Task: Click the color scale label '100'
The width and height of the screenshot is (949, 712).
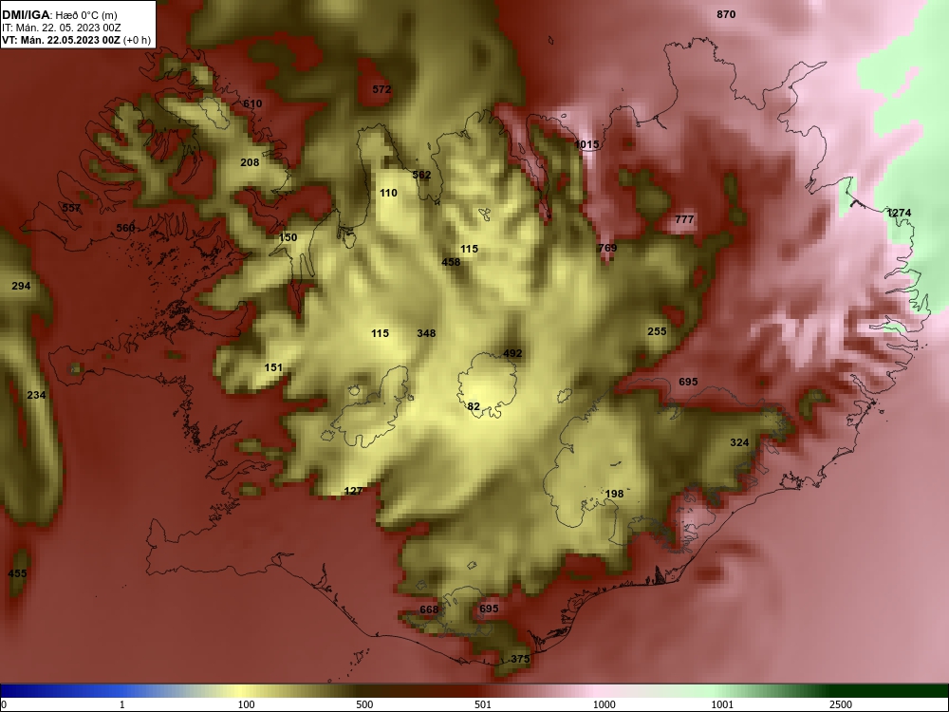Action: click(246, 704)
